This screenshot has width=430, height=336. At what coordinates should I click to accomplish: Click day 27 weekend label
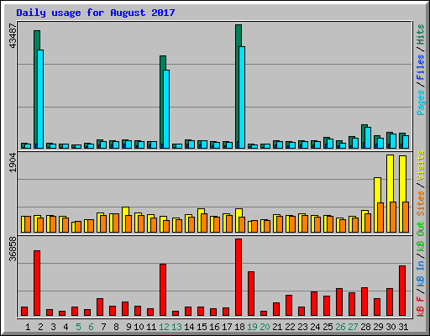(x=353, y=327)
